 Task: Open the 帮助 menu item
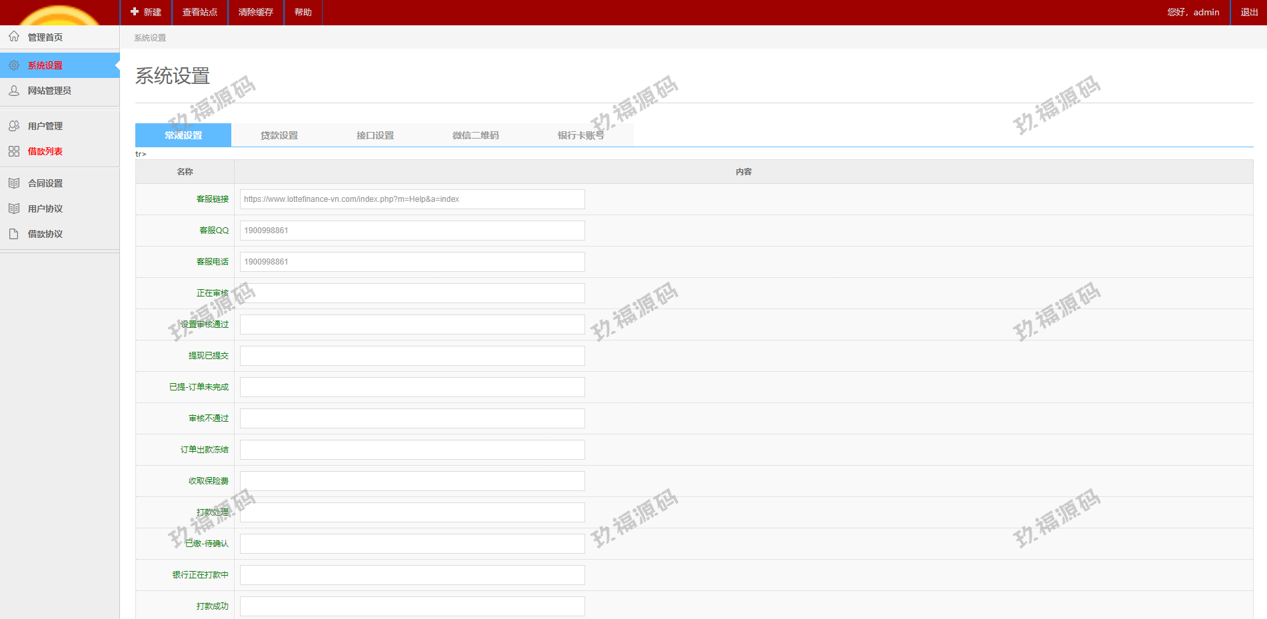(x=303, y=12)
